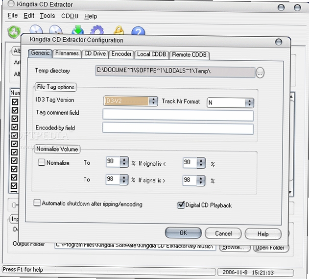Image resolution: width=309 pixels, height=279 pixels.
Task: Open the Track Nr Format dropdown
Action: 249,102
